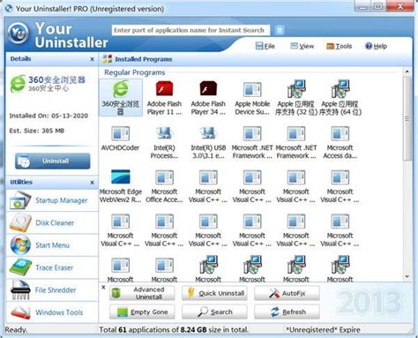Click the program list scrollbar up arrow

coord(407,71)
